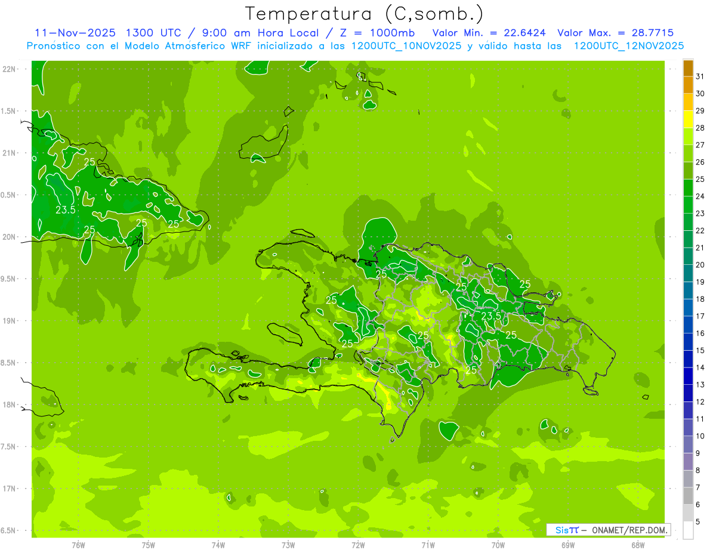Click the "74W" longitude axis label

click(x=218, y=545)
